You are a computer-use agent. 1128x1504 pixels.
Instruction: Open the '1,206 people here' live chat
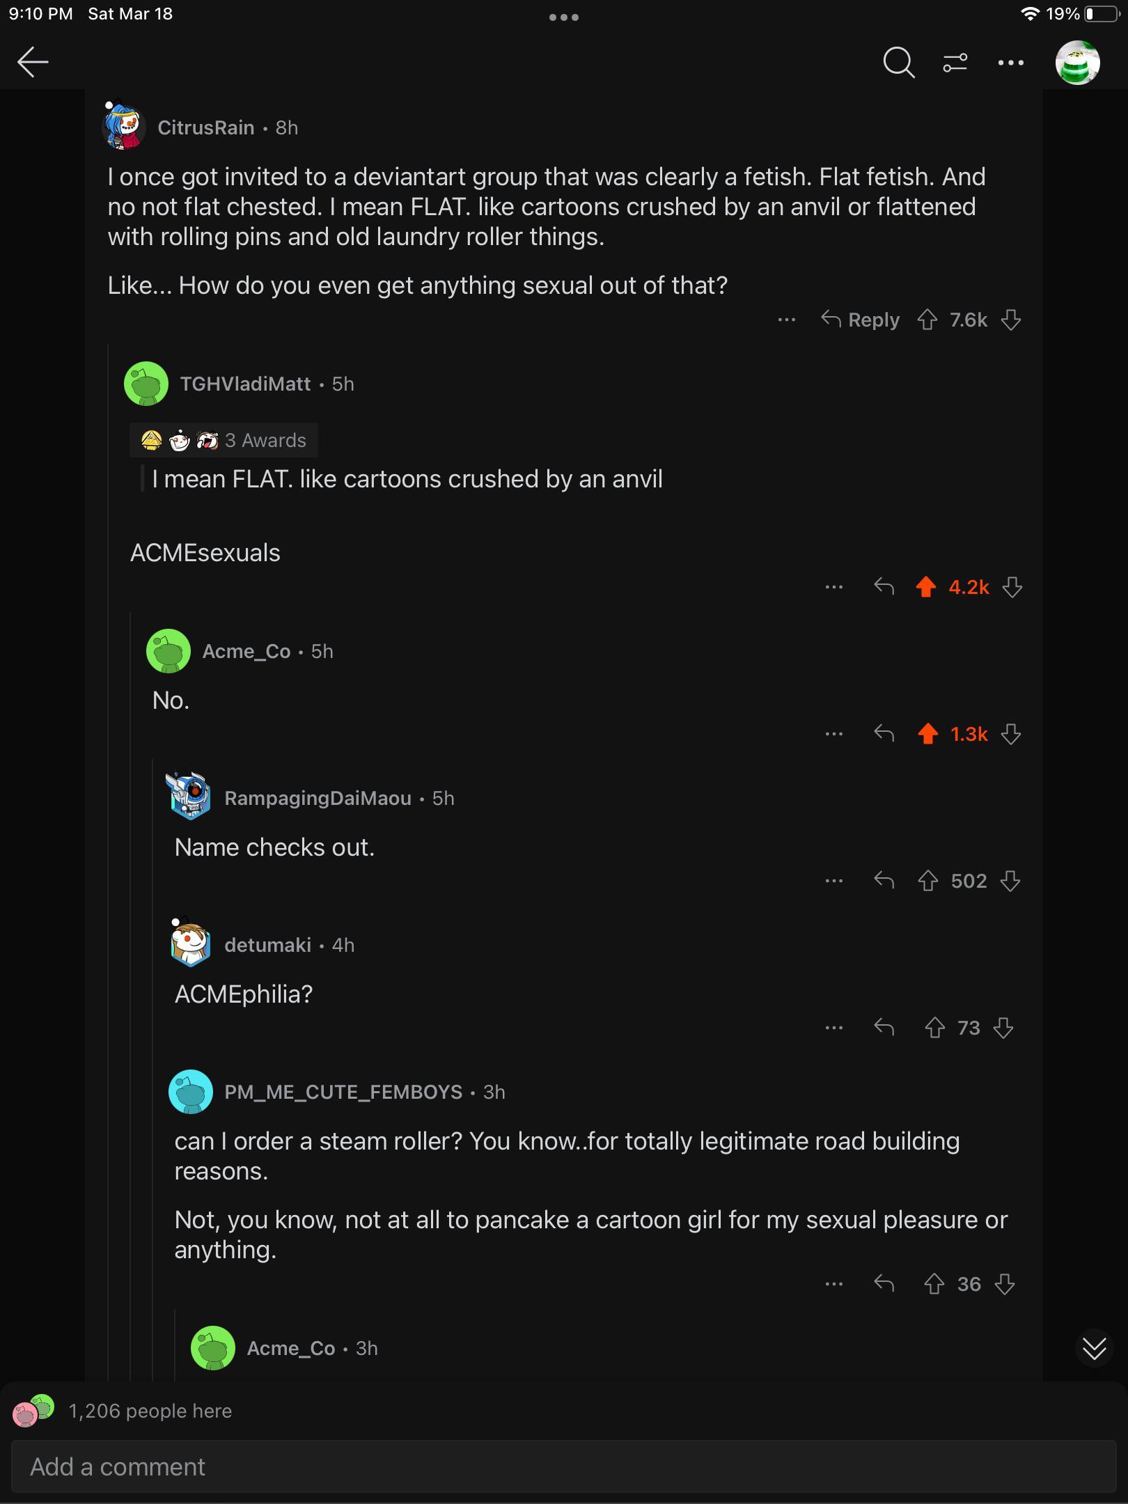coord(150,1411)
